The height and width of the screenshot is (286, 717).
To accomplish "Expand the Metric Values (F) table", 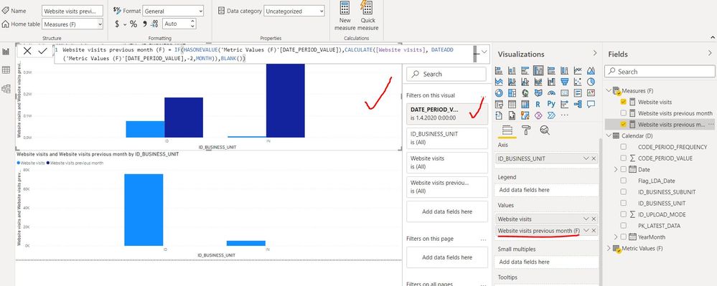I will coord(609,248).
